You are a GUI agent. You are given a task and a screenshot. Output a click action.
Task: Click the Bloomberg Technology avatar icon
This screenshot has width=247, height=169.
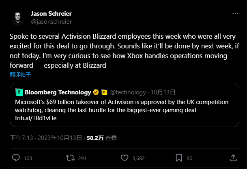pos(19,92)
